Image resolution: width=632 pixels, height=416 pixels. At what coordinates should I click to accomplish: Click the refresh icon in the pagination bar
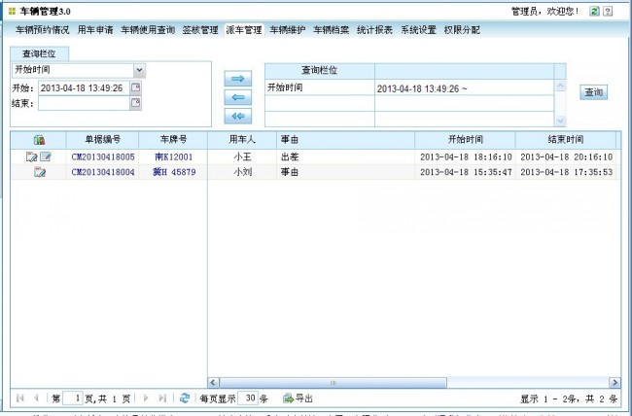pos(185,398)
